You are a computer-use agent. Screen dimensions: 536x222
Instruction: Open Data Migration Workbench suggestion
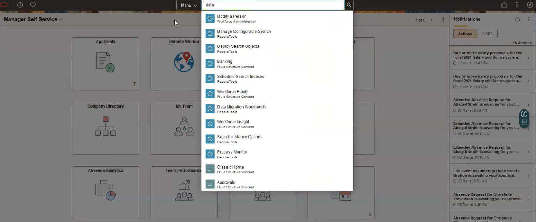(x=241, y=107)
